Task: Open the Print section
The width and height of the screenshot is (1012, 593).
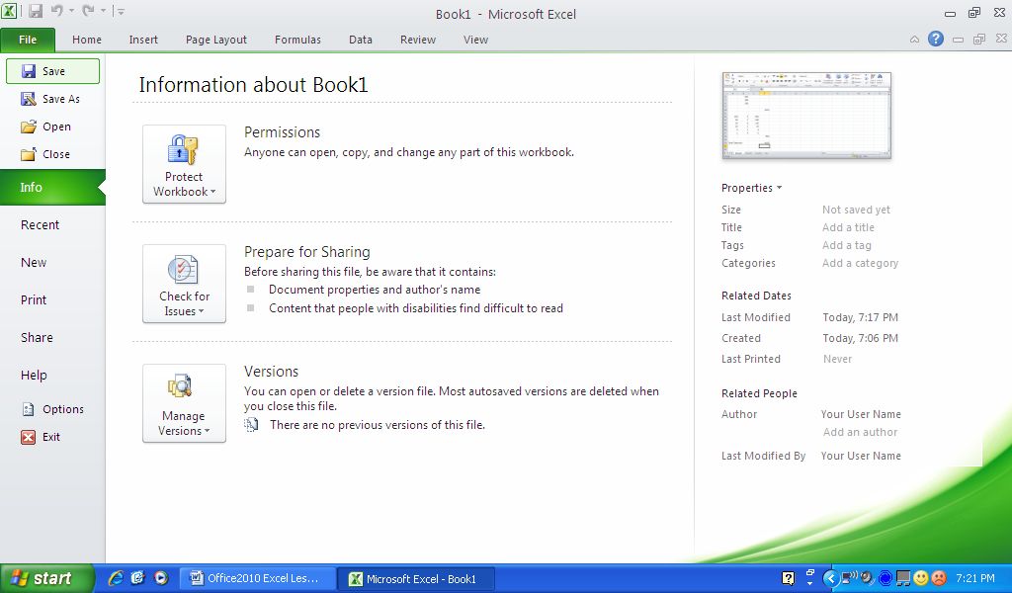Action: (x=34, y=299)
